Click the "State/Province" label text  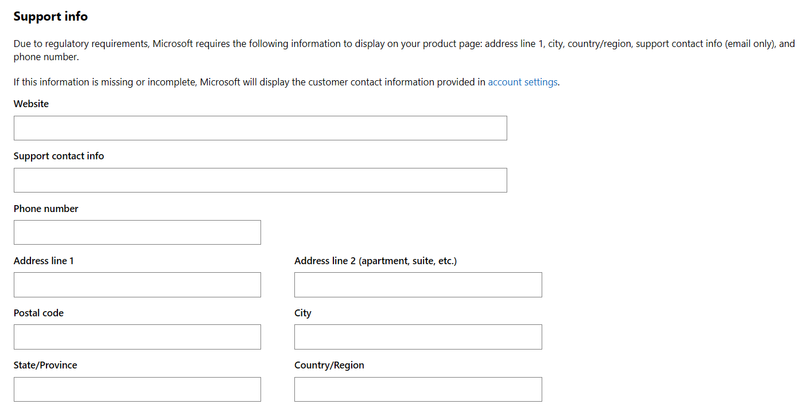45,365
